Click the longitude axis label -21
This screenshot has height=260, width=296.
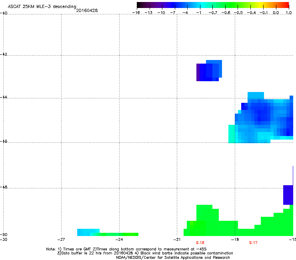click(x=177, y=240)
